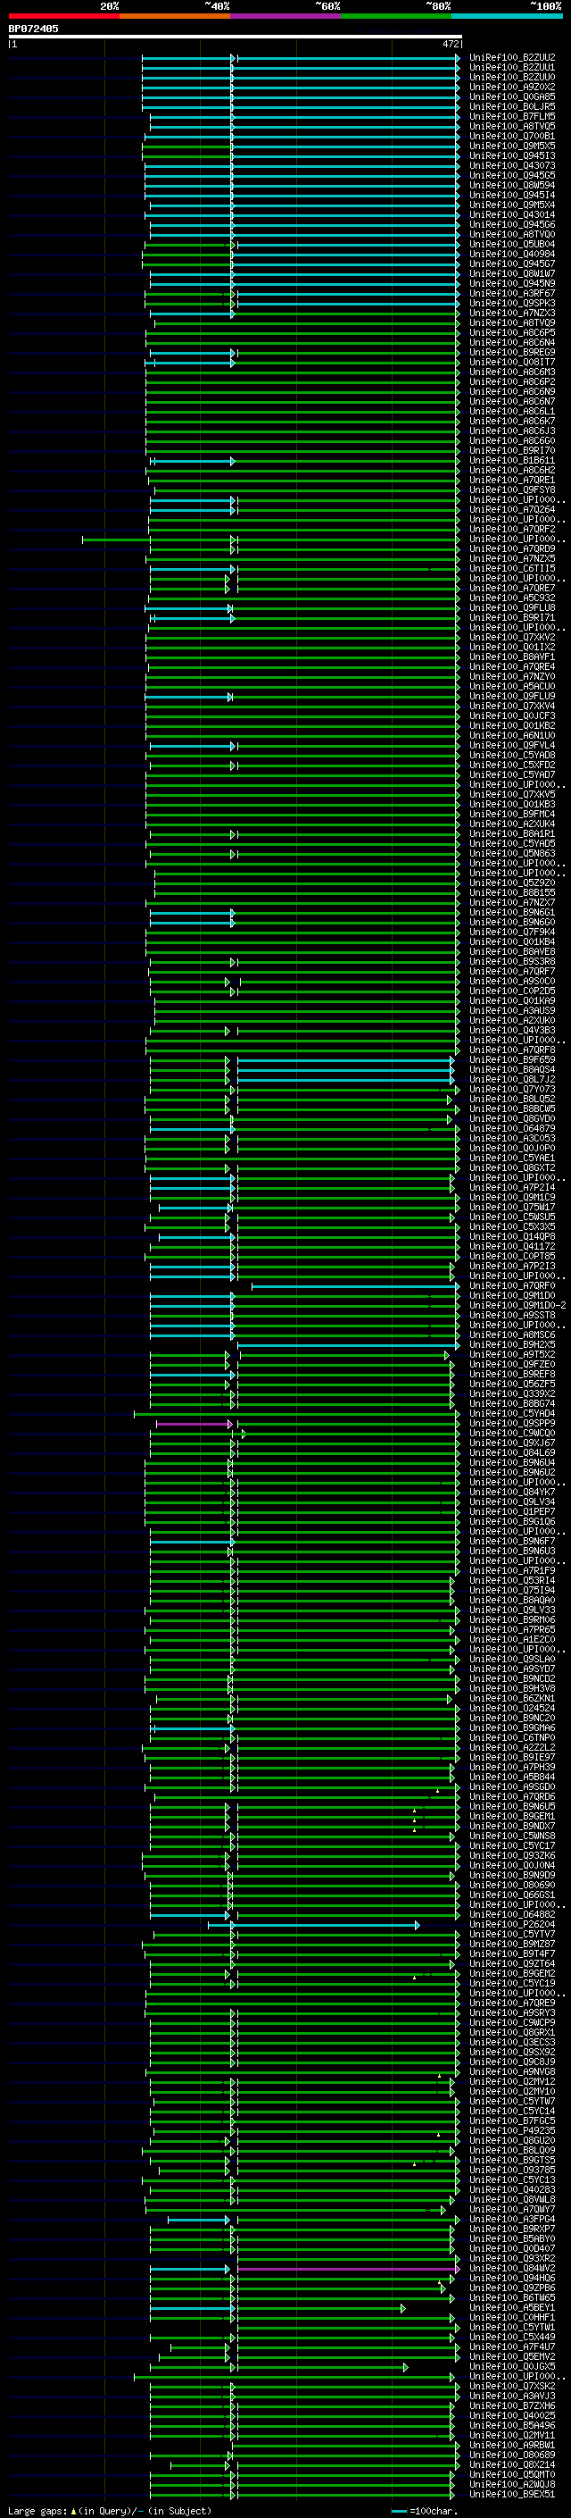Click the red ~20% identity legend bar

[x=63, y=16]
